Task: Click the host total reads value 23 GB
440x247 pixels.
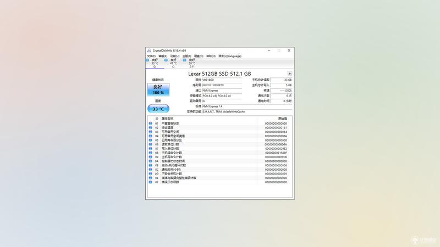Action: tap(281, 80)
